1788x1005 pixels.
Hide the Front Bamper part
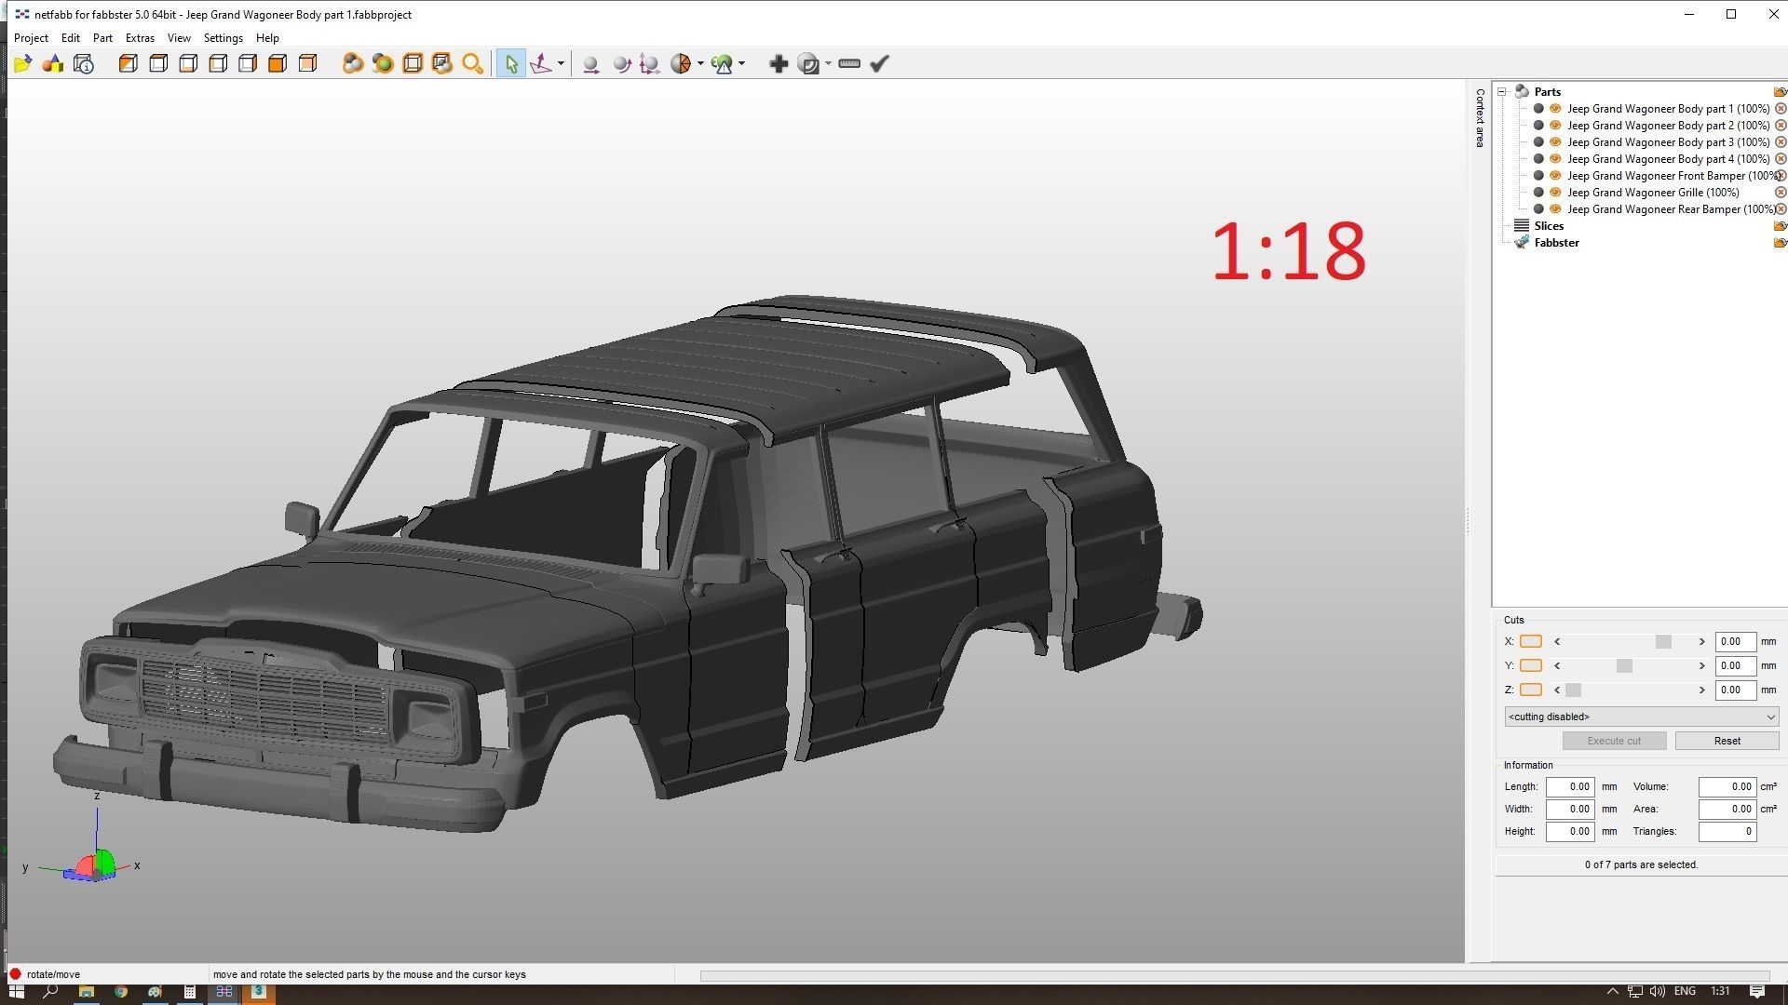click(1555, 175)
